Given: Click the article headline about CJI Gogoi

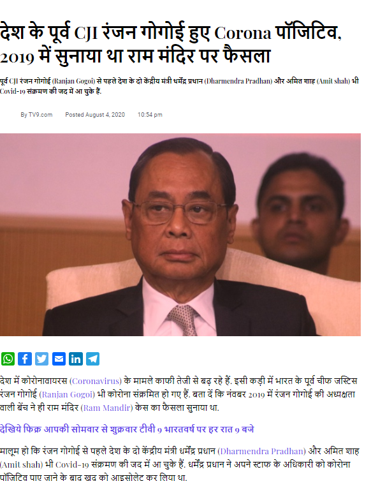Looking at the screenshot, I should [x=171, y=44].
